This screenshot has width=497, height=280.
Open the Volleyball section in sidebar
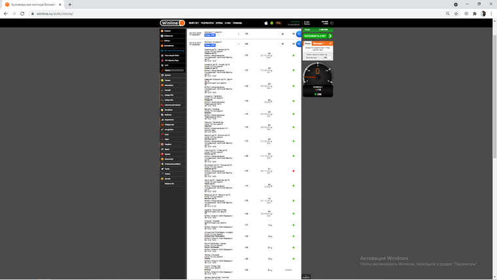pos(173,110)
